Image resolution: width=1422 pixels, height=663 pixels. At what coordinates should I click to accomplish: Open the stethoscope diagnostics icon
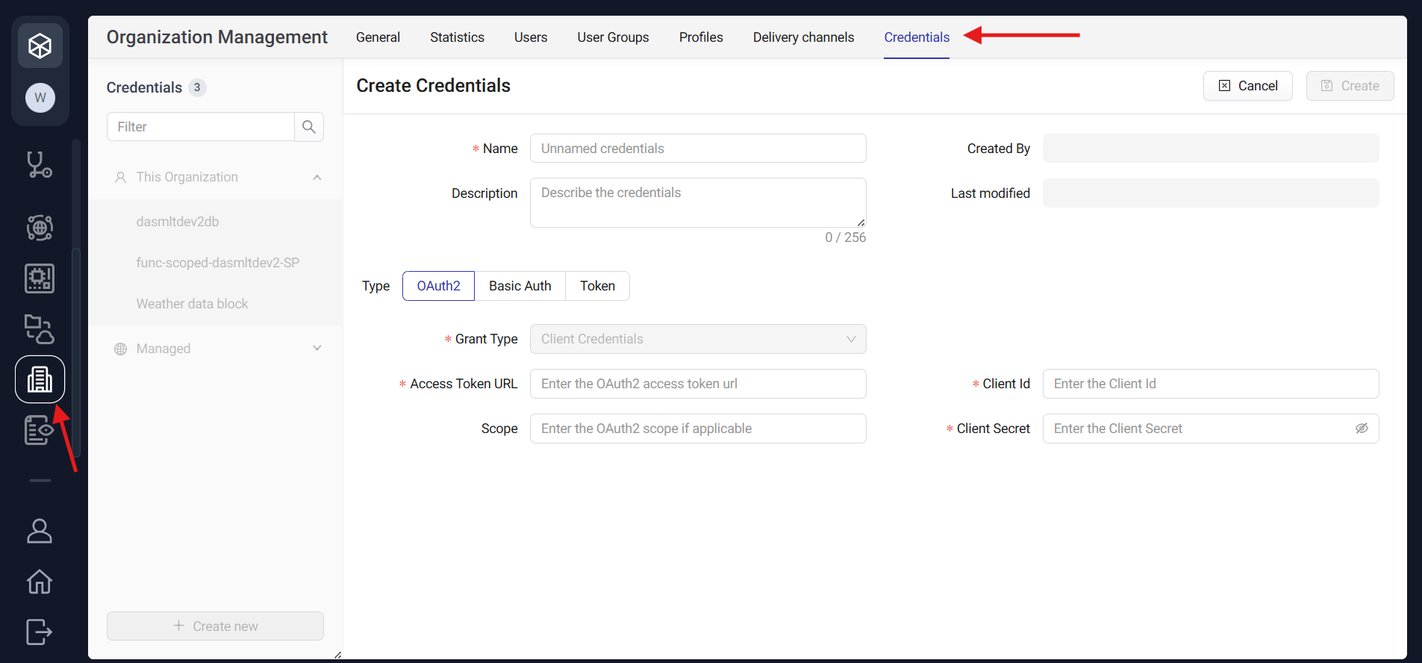40,165
